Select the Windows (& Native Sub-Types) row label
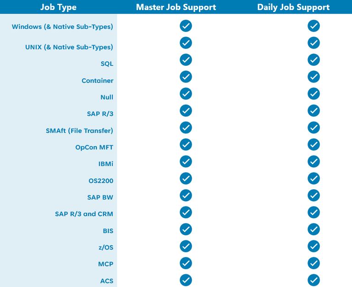 [x=62, y=27]
